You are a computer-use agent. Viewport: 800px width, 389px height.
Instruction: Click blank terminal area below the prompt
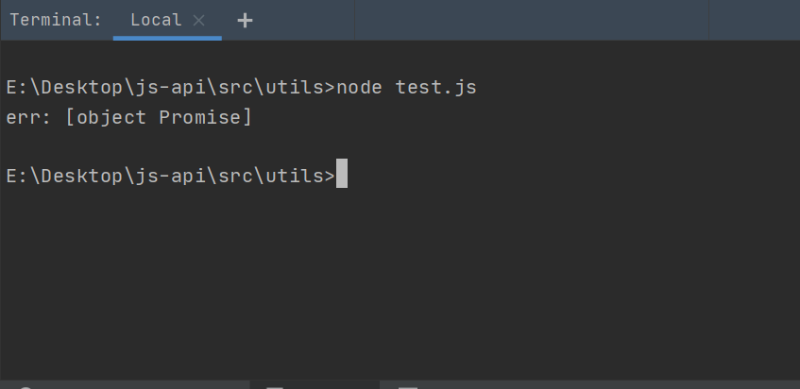pyautogui.click(x=397, y=283)
